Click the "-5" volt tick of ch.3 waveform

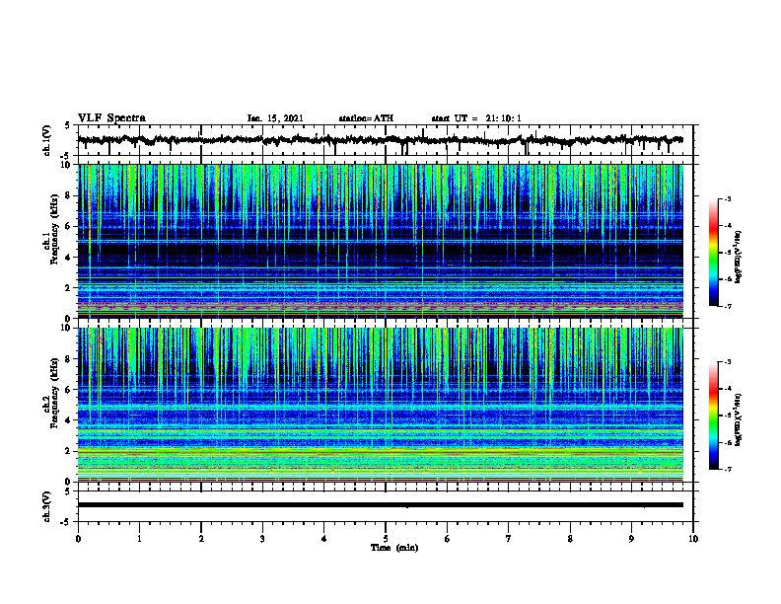point(66,522)
